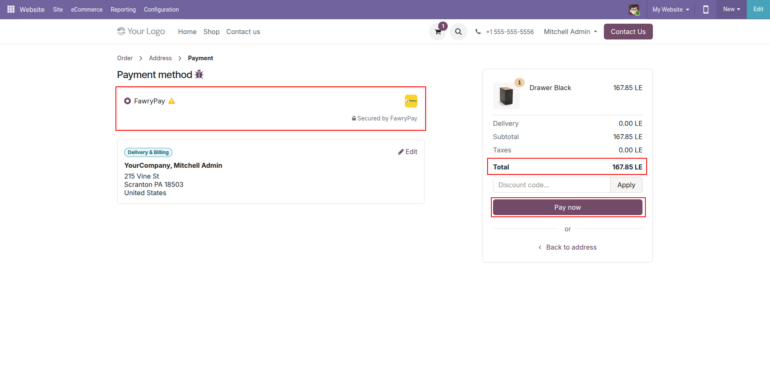Click the debug bug icon beside Payment method
Screen dimensions: 770x385
(199, 74)
